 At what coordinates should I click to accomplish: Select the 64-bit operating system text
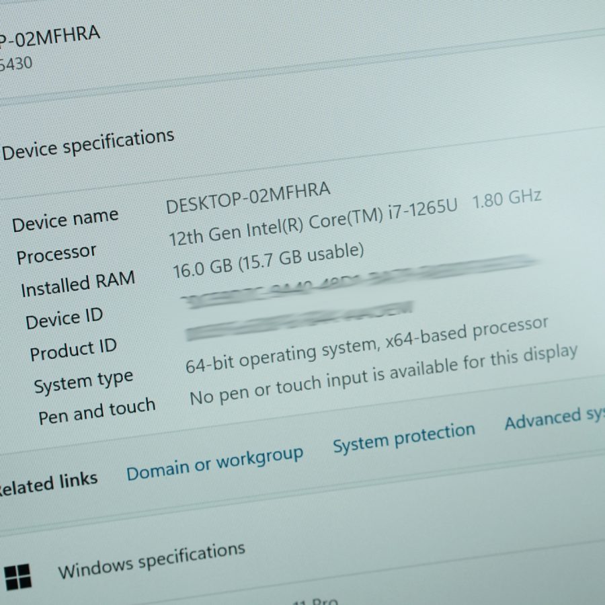366,345
